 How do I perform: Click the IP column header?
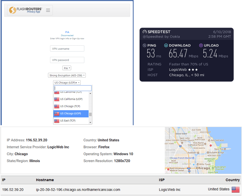[4, 180]
